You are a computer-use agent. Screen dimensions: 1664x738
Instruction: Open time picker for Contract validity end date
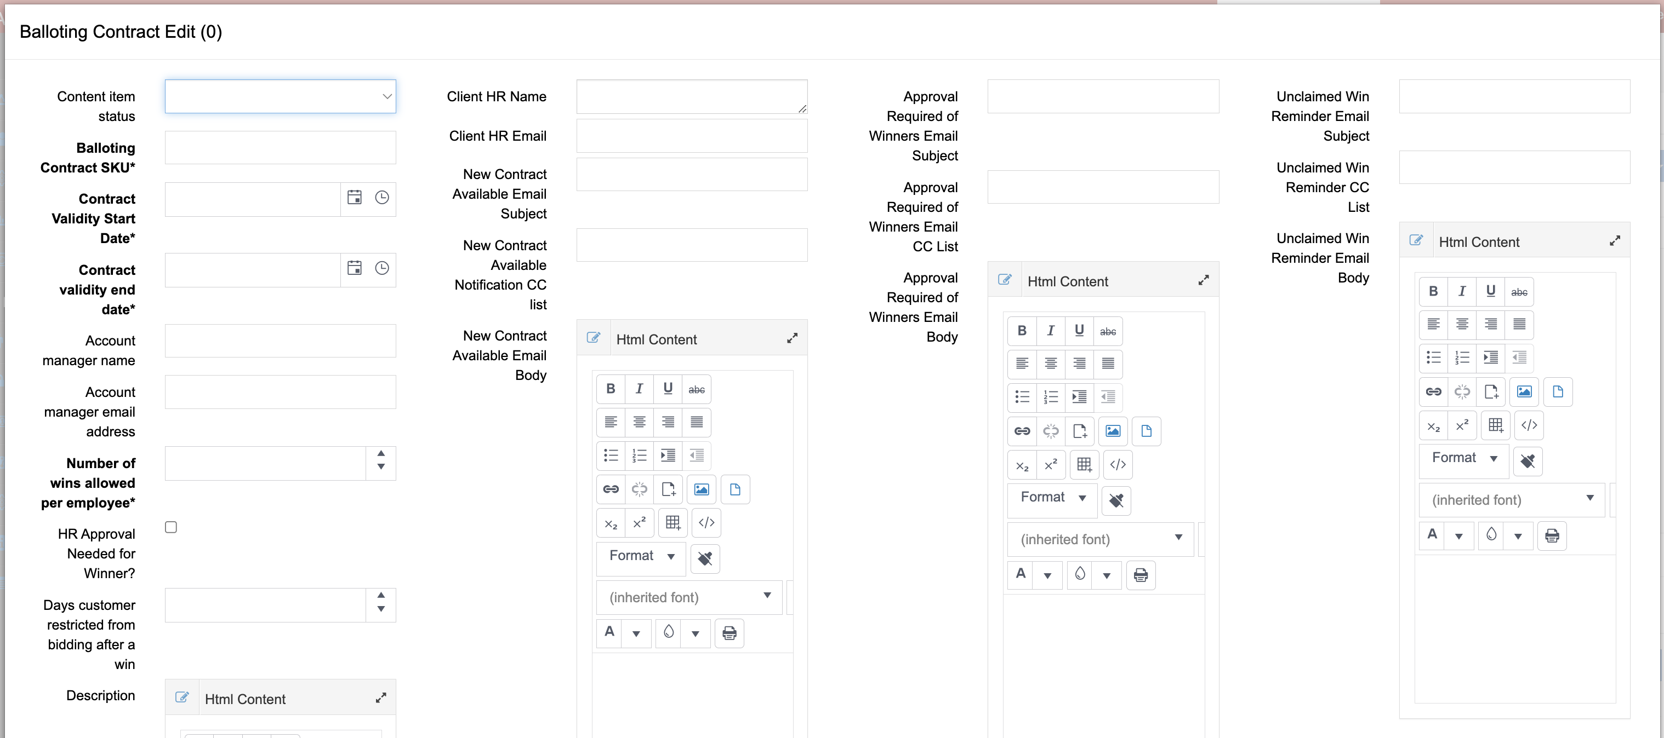382,268
